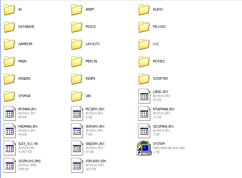Click the "GAMEDIR" folder name

25,44
